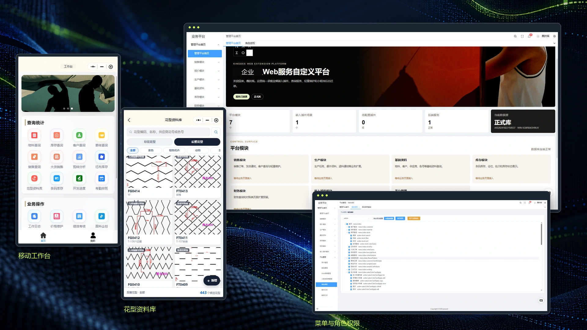
Task: Select 后整花型 tab in pattern library
Action: pyautogui.click(x=197, y=142)
